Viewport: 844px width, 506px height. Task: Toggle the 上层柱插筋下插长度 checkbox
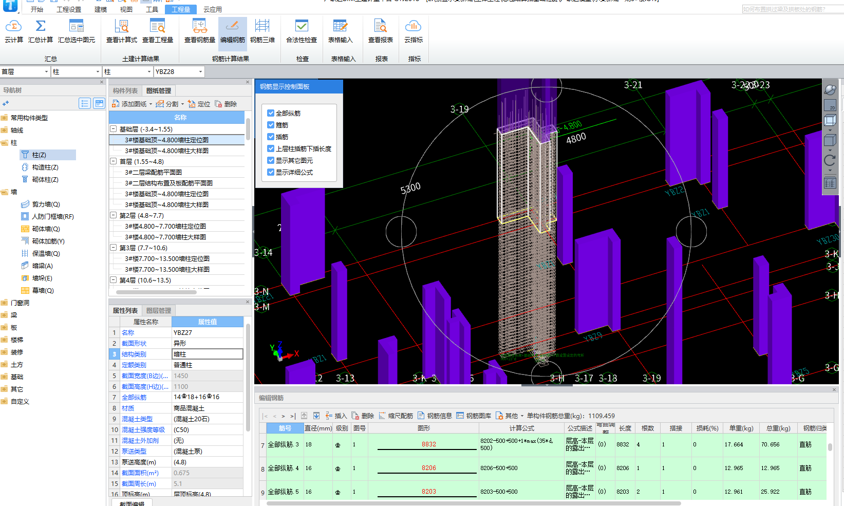tap(271, 148)
